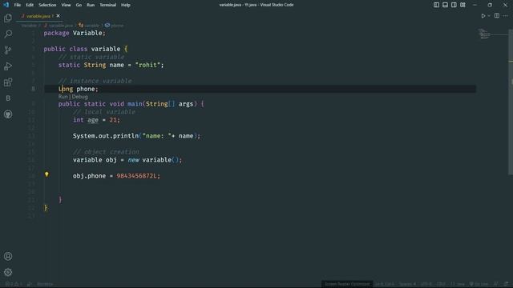The width and height of the screenshot is (513, 288).
Task: Click line number 8 in gutter
Action: [x=33, y=89]
